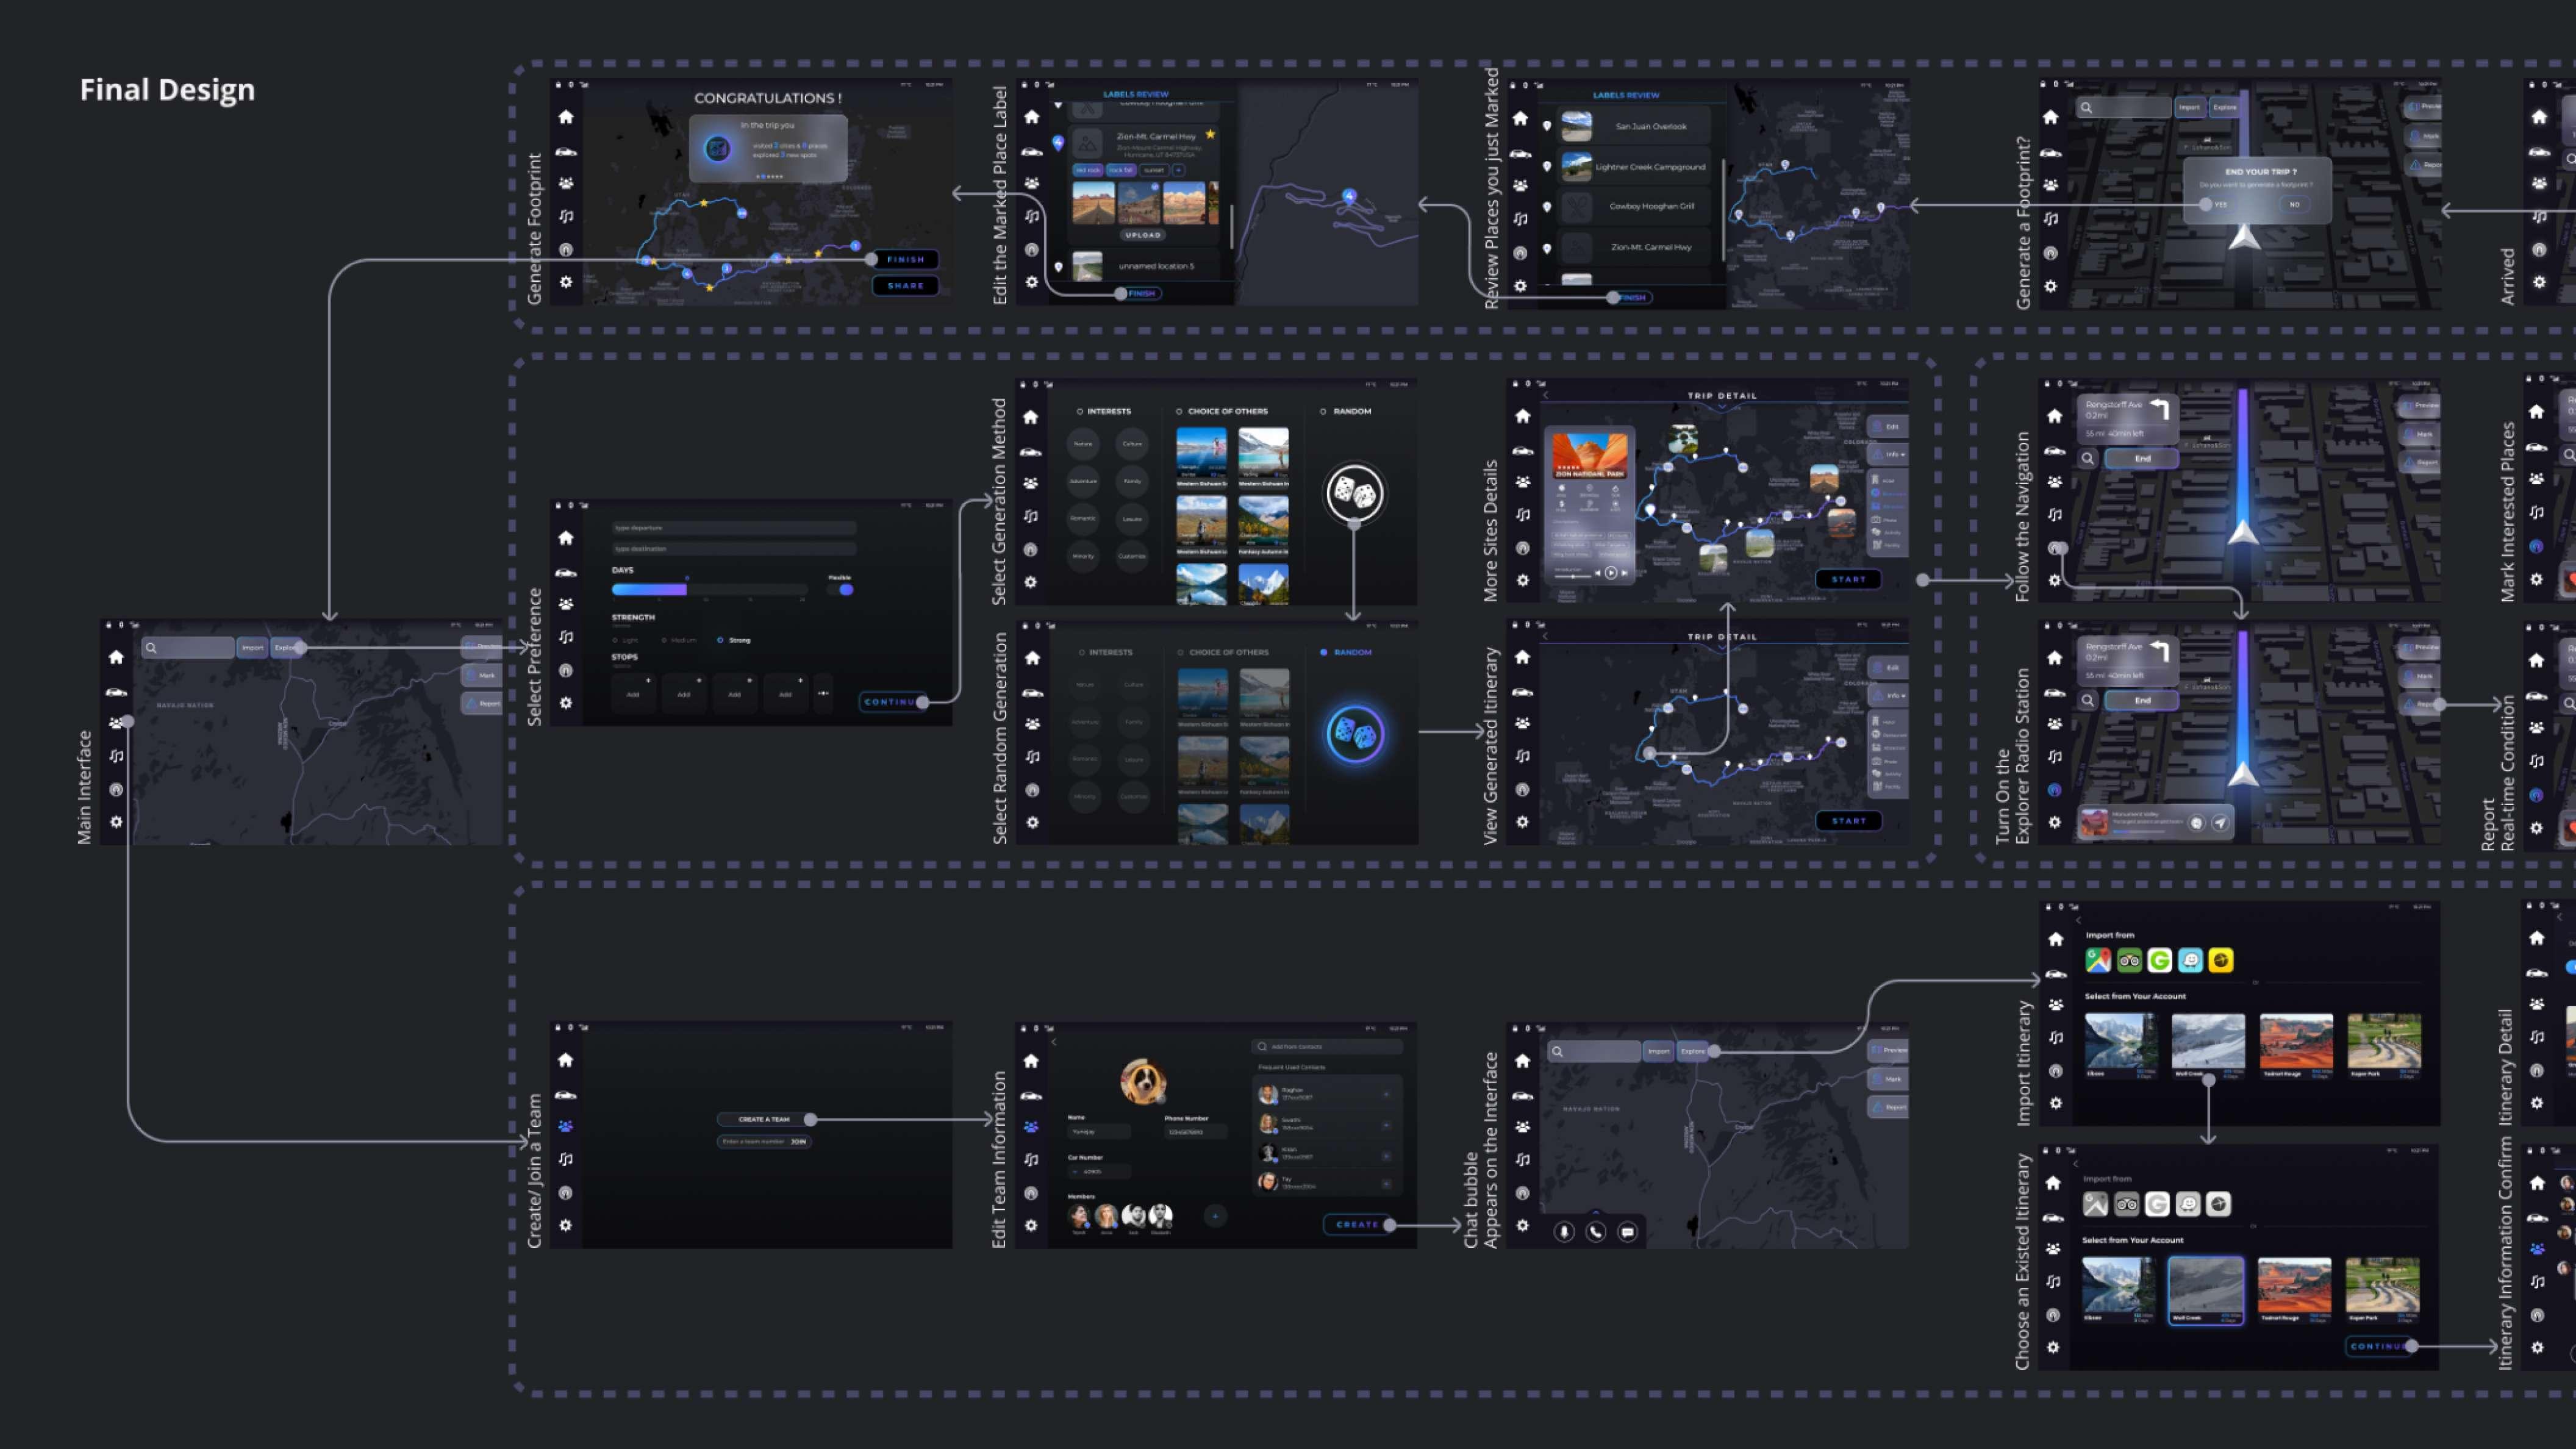Open the Import tab on the Main Interface screen
This screenshot has width=2576, height=1449.
(252, 648)
